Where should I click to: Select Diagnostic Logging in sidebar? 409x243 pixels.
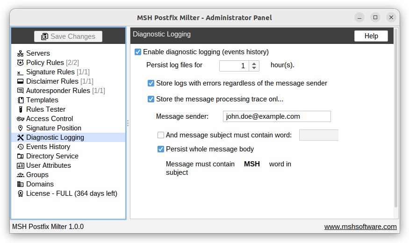pyautogui.click(x=68, y=137)
